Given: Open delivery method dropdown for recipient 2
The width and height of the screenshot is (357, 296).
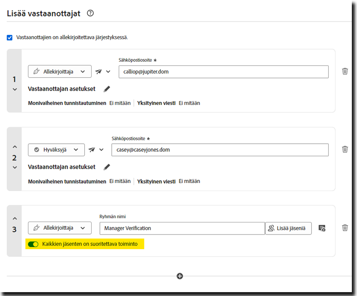Looking at the screenshot, I should tap(96, 150).
